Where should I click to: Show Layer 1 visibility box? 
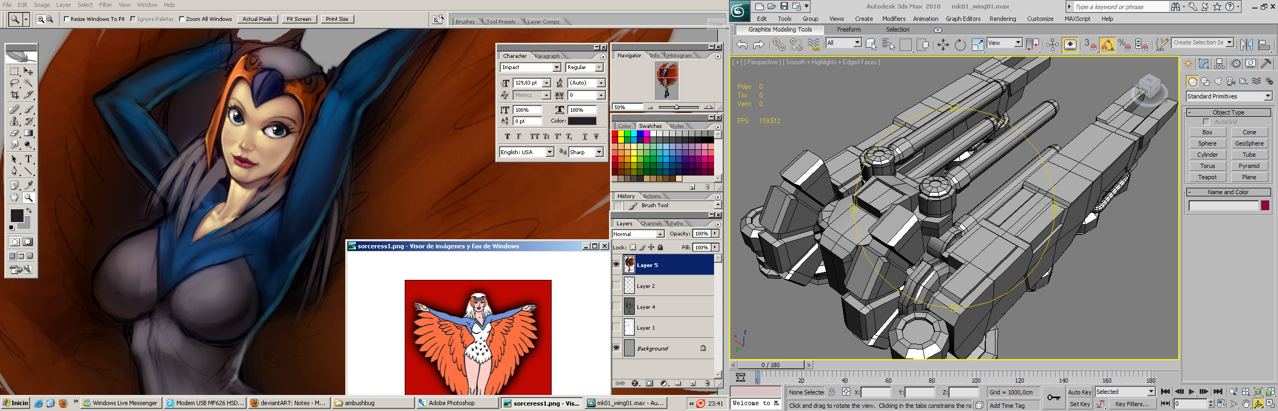tap(616, 328)
